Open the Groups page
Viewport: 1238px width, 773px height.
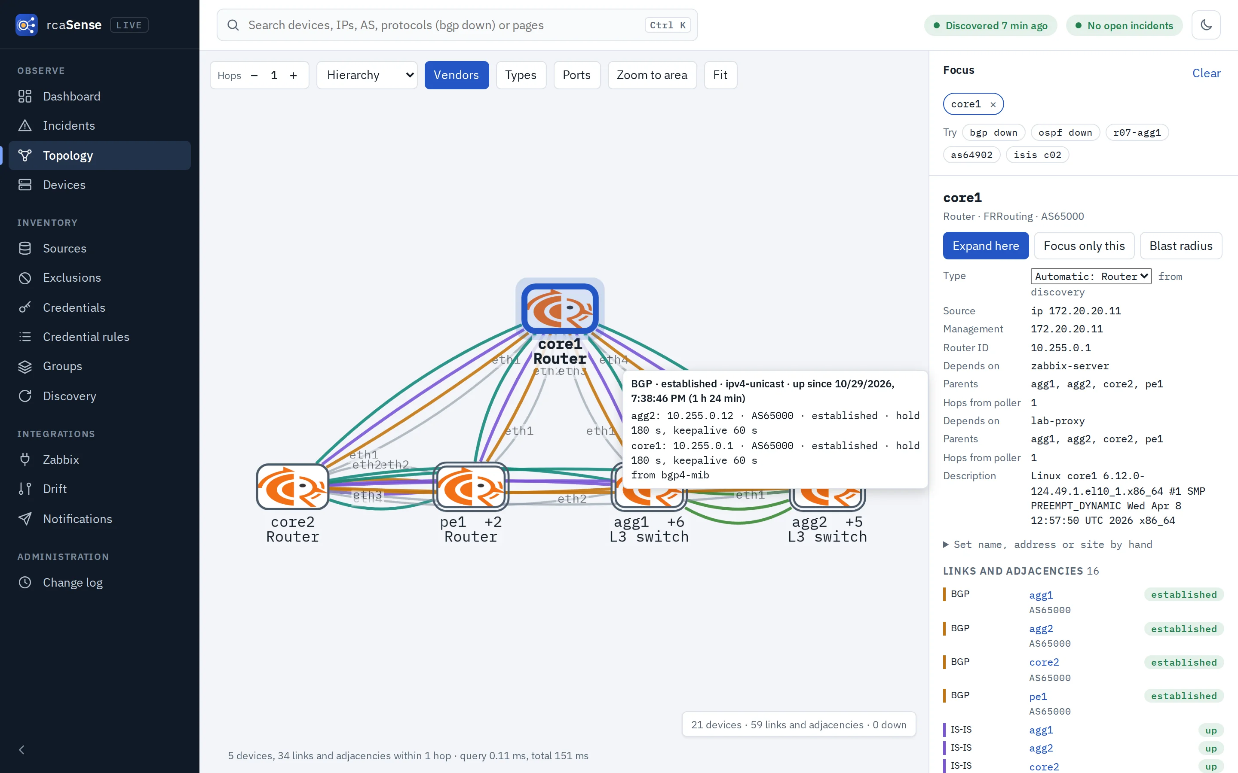point(100,366)
